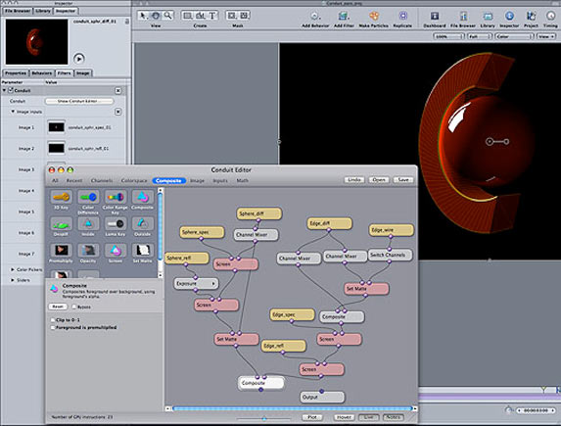
Task: Choose the Opacity node icon
Action: pos(88,251)
